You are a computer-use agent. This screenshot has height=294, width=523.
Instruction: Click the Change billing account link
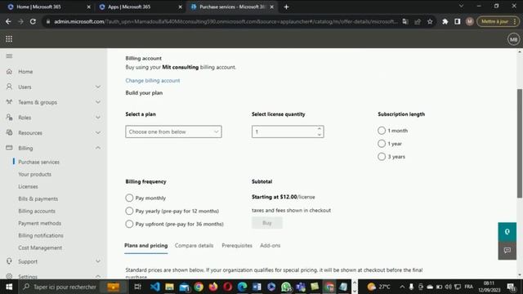click(x=153, y=81)
